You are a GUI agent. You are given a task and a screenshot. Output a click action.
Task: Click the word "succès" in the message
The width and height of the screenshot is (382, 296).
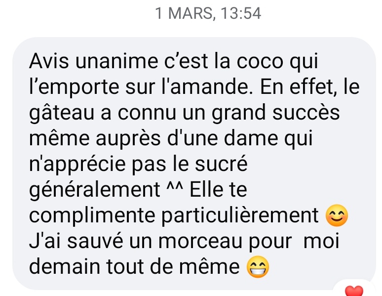click(x=306, y=113)
